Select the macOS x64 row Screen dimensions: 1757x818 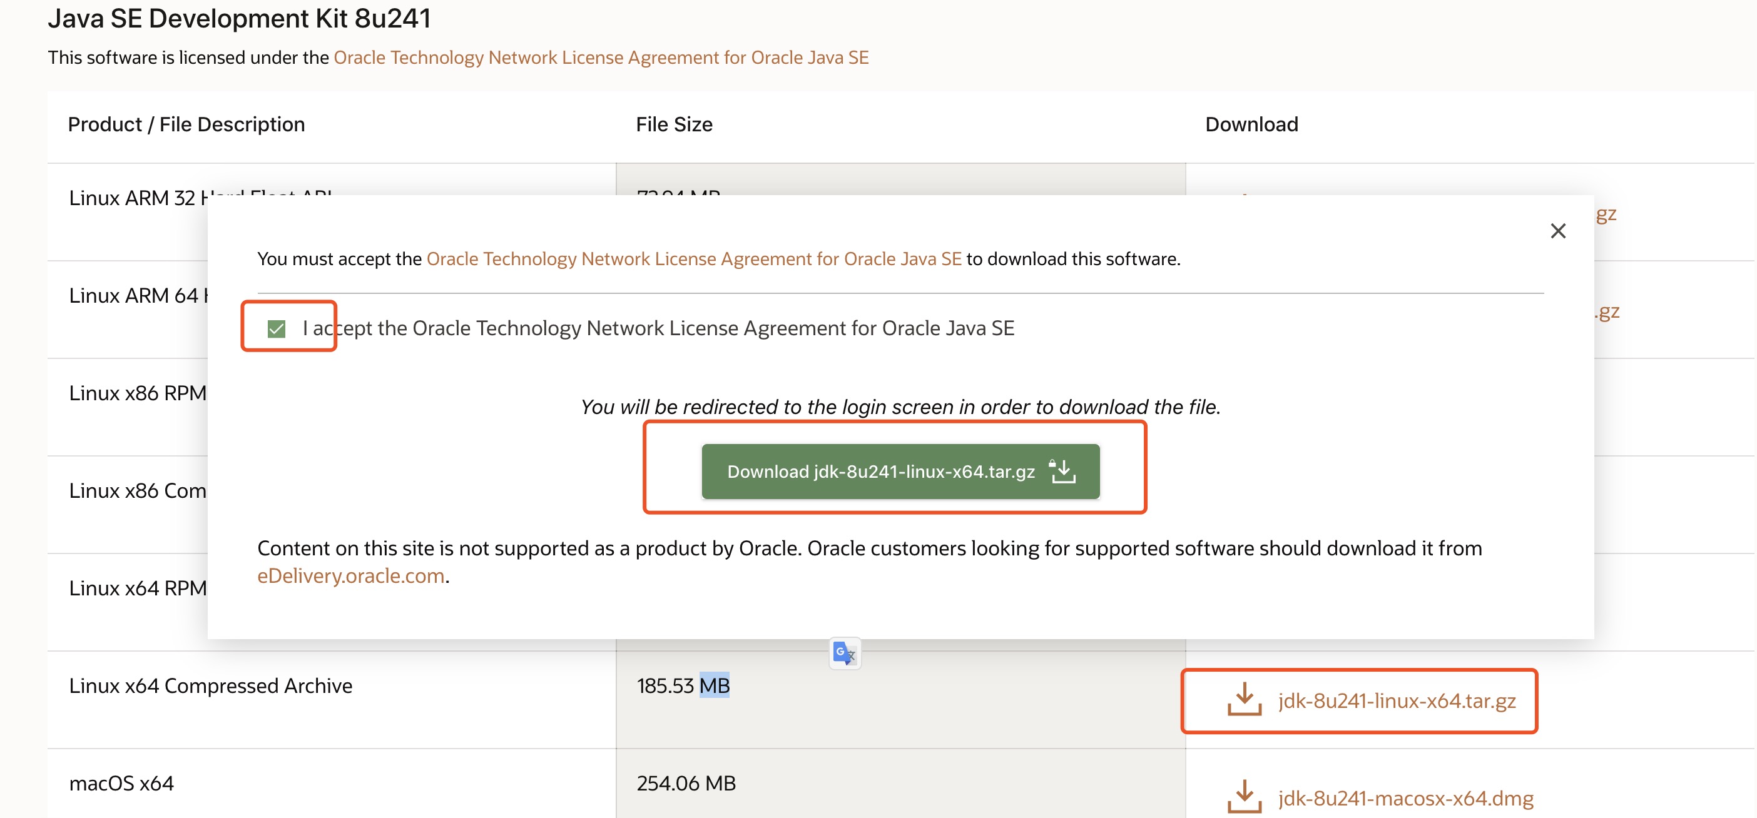(x=121, y=782)
